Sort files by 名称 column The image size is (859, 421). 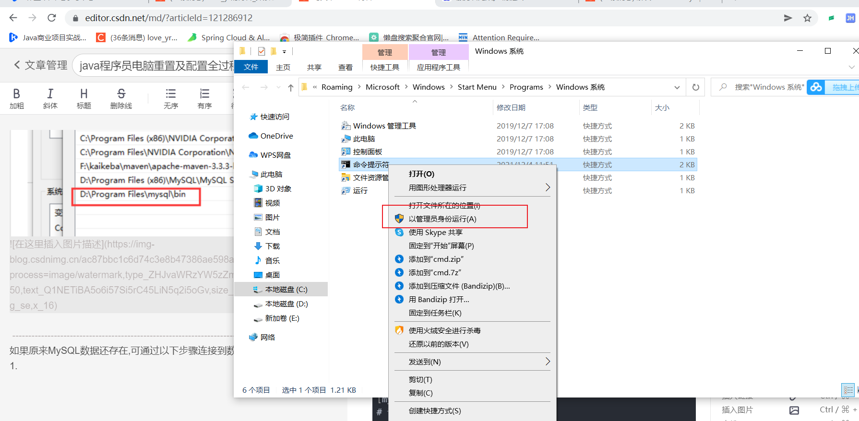tap(347, 107)
